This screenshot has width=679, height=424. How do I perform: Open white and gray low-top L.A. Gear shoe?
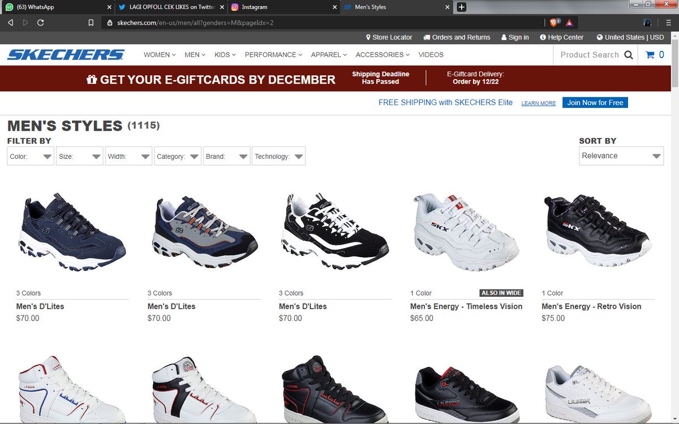point(598,396)
